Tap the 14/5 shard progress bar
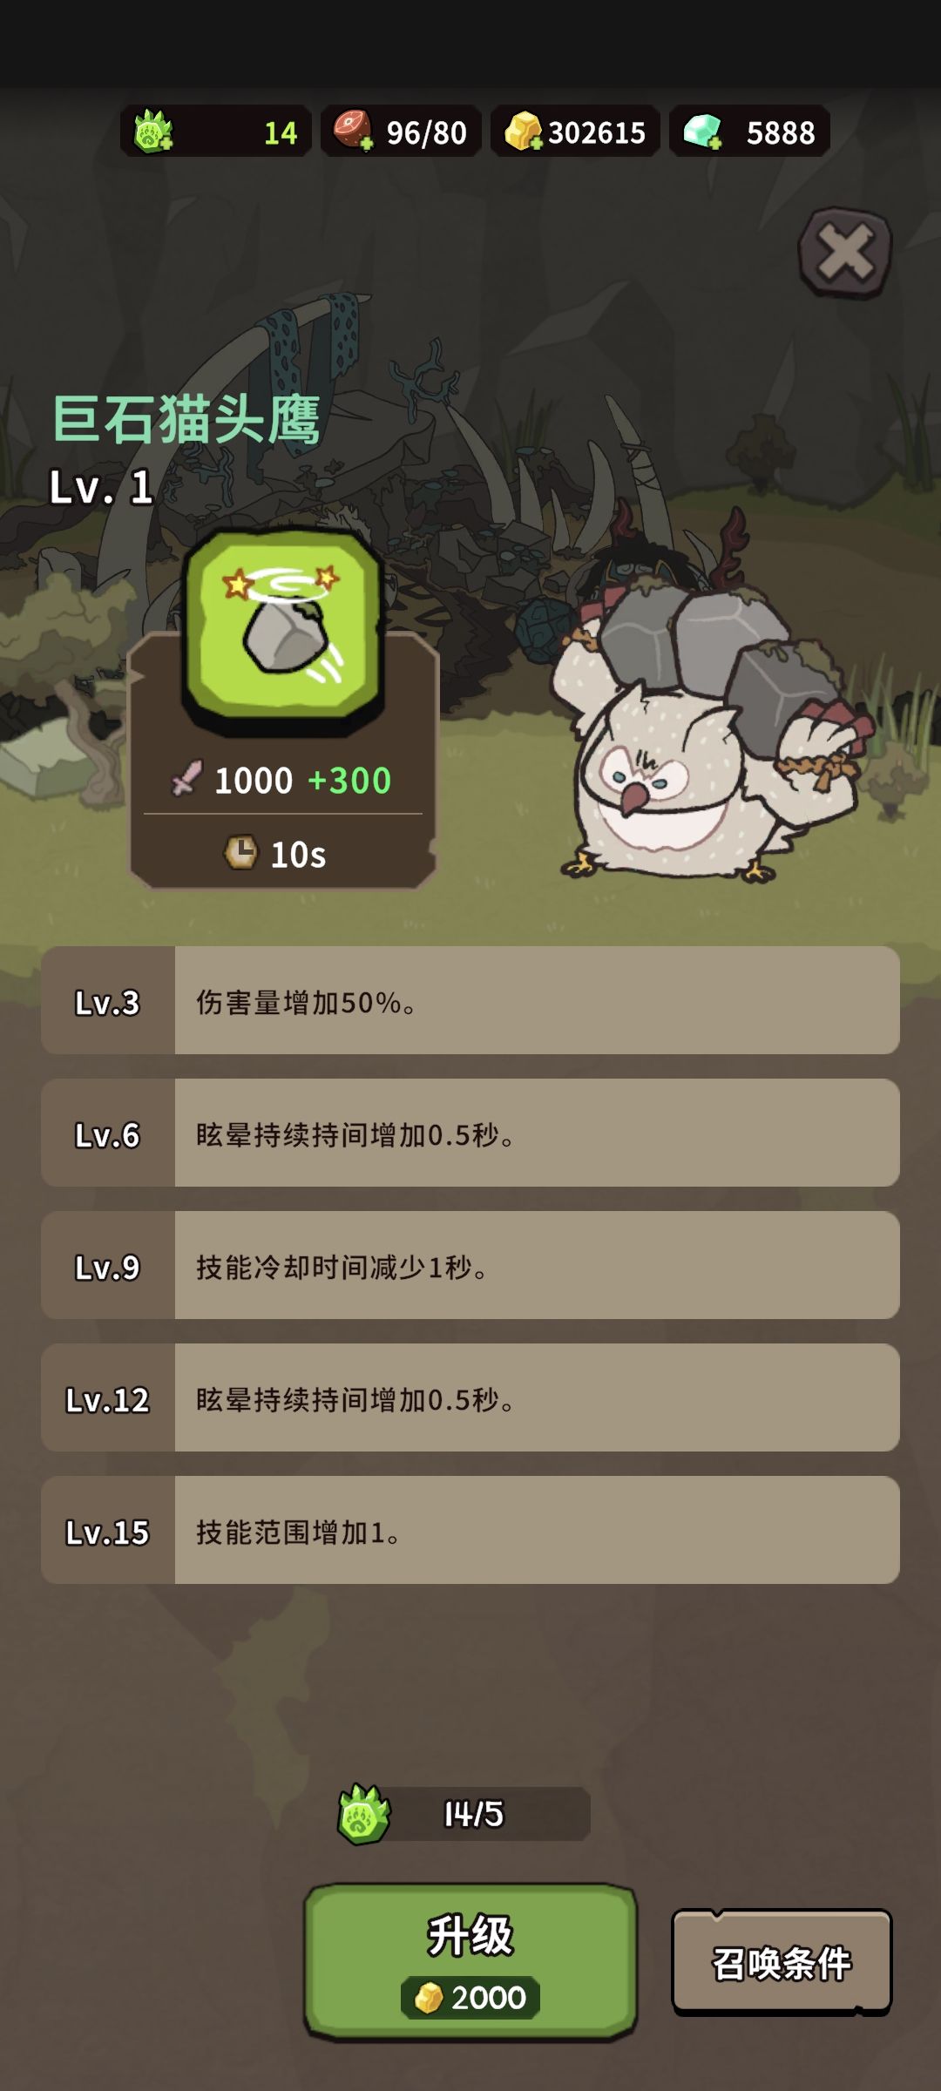The image size is (941, 2091). (x=475, y=1814)
